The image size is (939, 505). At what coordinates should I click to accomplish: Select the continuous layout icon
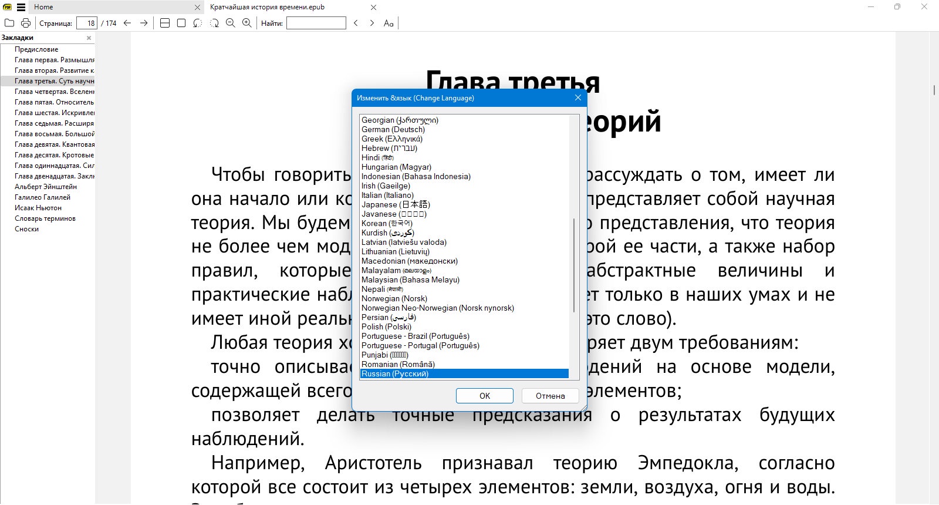click(x=165, y=23)
